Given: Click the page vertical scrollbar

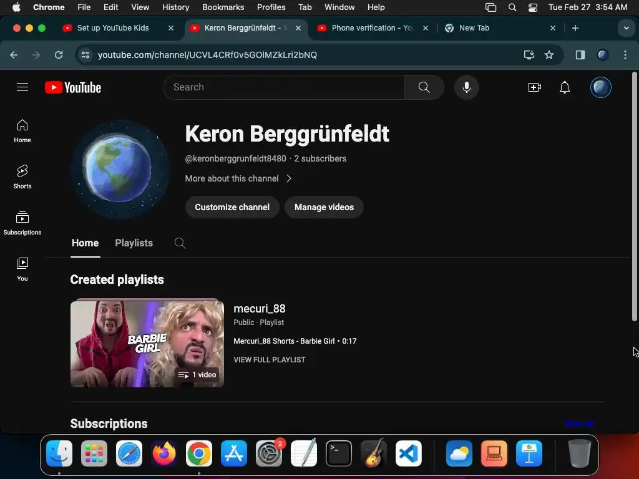Looking at the screenshot, I should pyautogui.click(x=634, y=196).
